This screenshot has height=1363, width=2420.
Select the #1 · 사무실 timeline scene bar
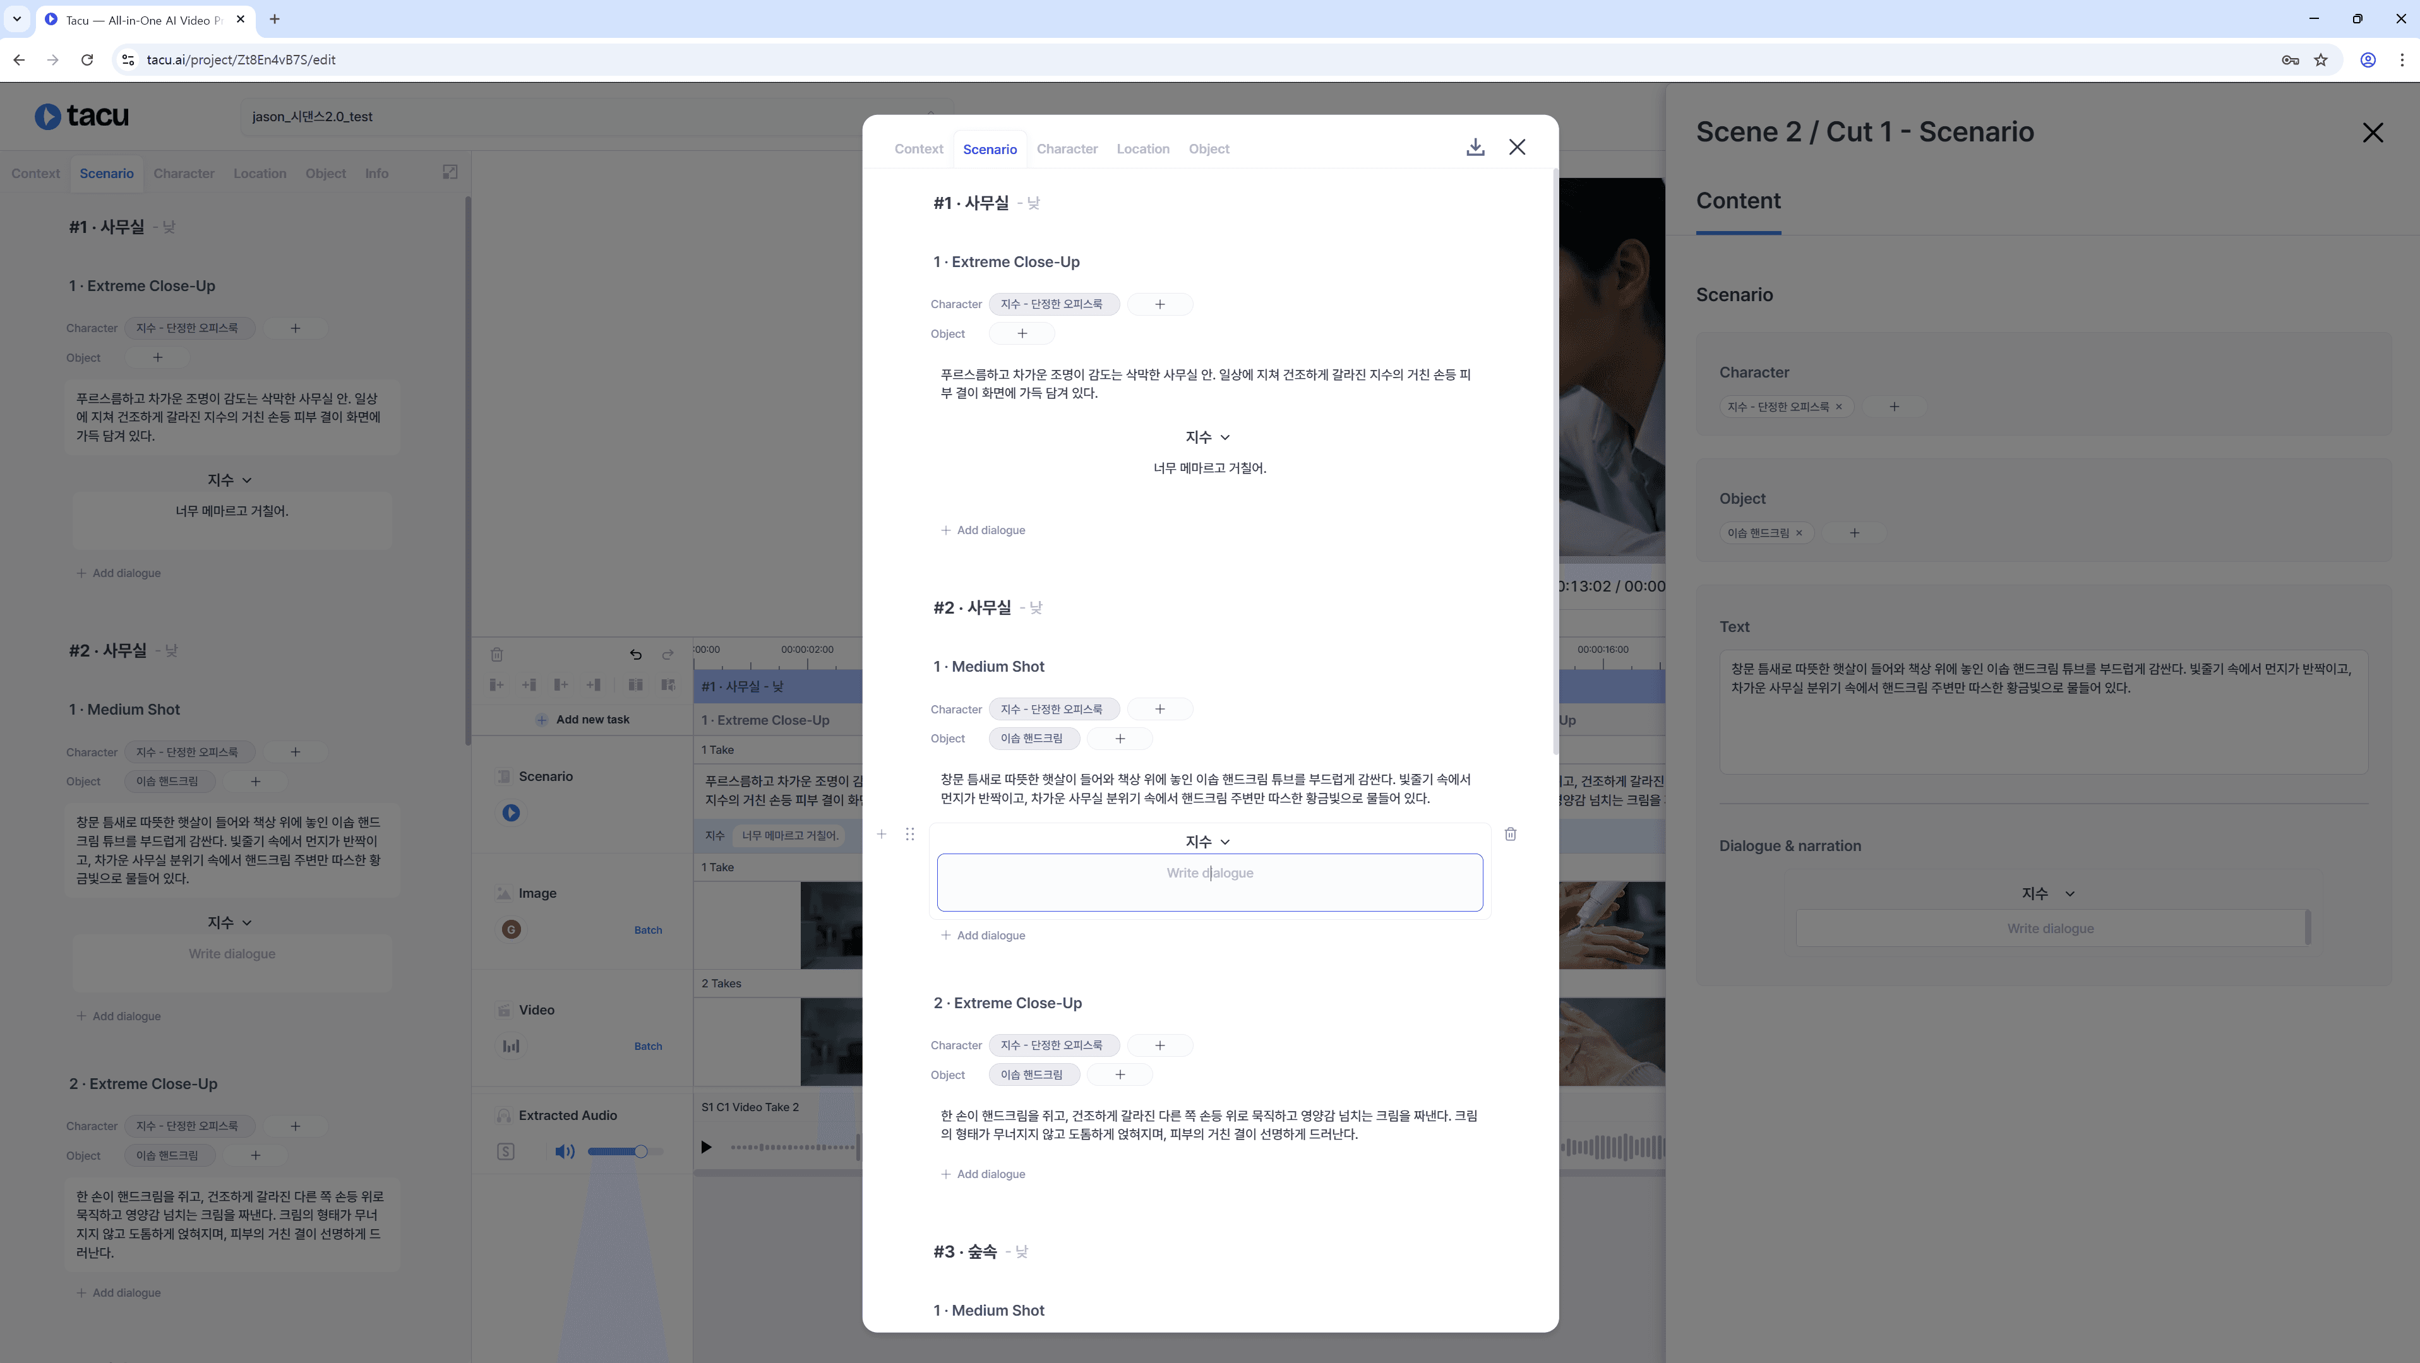click(778, 687)
